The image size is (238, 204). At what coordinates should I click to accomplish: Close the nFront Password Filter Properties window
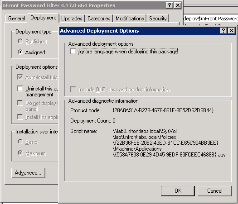point(178,5)
